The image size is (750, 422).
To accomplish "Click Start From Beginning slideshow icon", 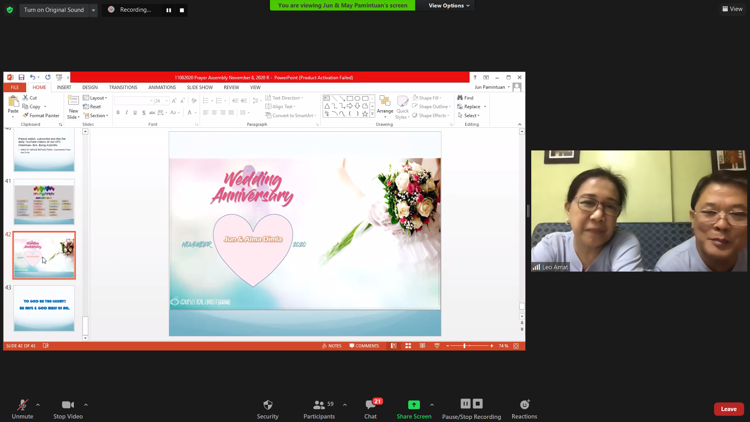I will click(59, 77).
